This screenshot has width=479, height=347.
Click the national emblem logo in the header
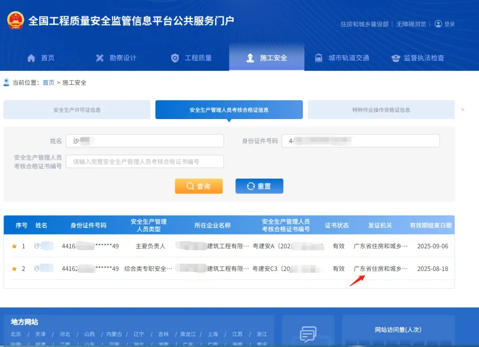(x=16, y=20)
